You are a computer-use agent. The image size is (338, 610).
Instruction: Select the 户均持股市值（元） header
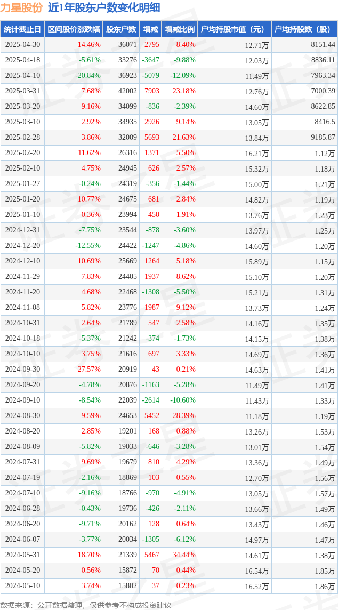pos(235,29)
